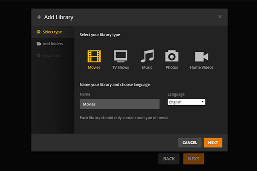Viewport: 257px width, 171px height.
Task: Click the library Name input field
Action: pyautogui.click(x=119, y=104)
